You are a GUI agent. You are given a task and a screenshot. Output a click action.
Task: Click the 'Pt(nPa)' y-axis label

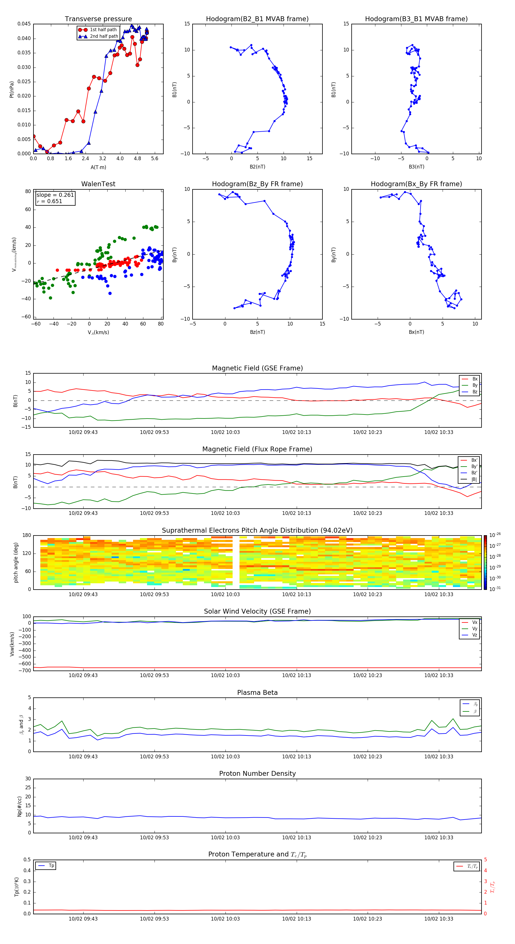click(x=11, y=89)
